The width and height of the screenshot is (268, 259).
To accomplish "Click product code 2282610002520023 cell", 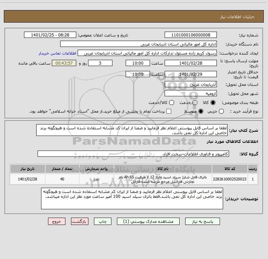I will click(230, 179).
